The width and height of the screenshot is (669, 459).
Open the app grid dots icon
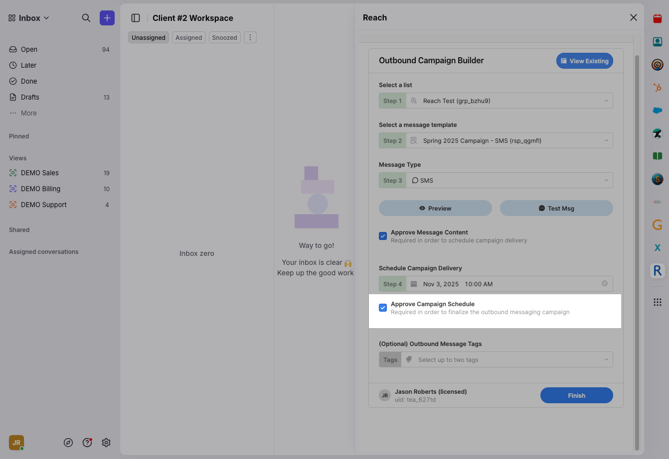(658, 302)
